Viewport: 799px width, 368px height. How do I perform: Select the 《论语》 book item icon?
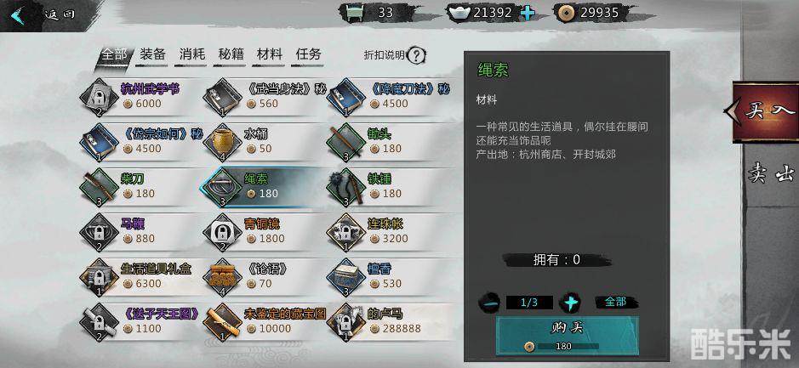pyautogui.click(x=222, y=277)
